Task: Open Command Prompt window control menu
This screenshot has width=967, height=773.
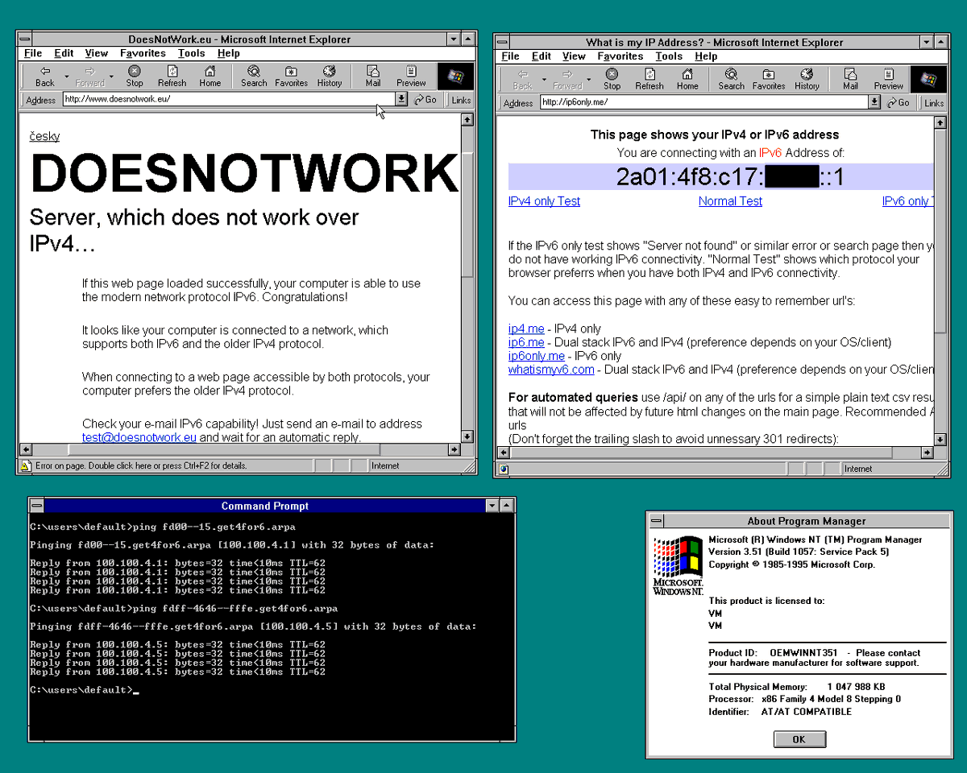Action: (36, 506)
